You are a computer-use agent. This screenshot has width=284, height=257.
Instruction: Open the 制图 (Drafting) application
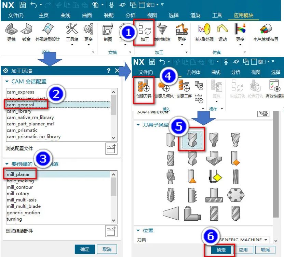point(108,32)
